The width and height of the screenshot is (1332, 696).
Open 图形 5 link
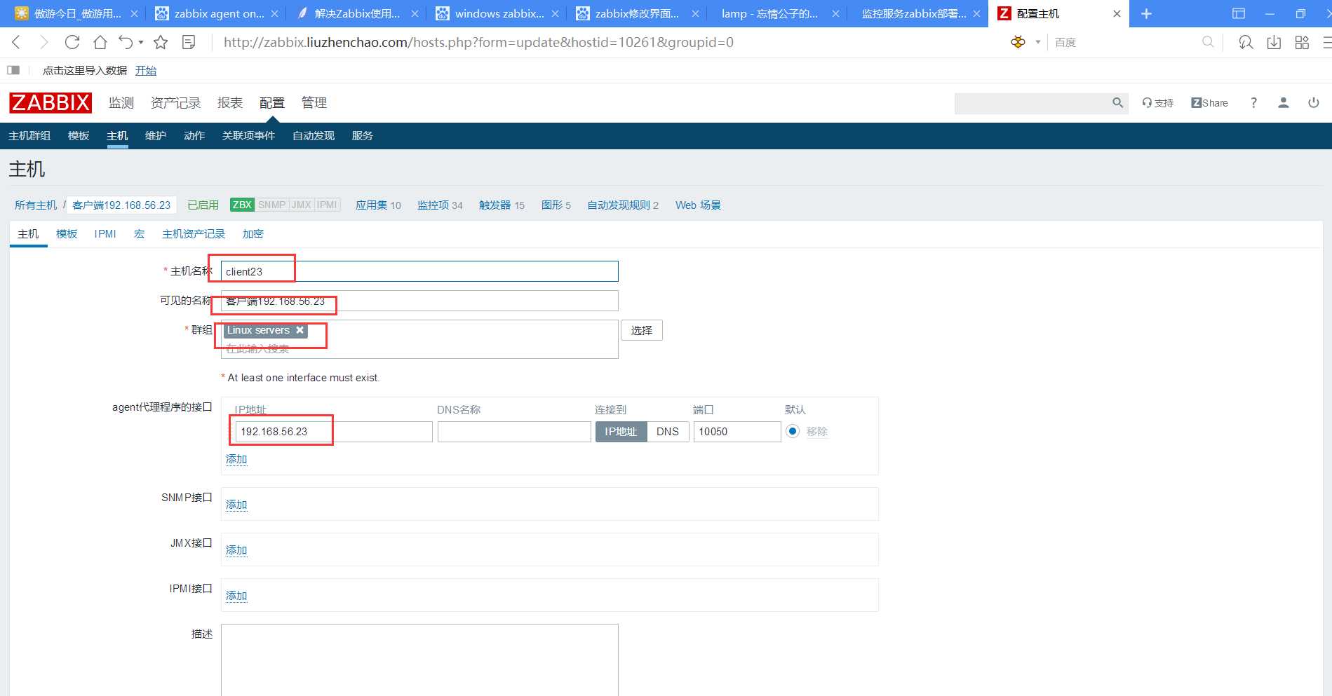(x=556, y=205)
